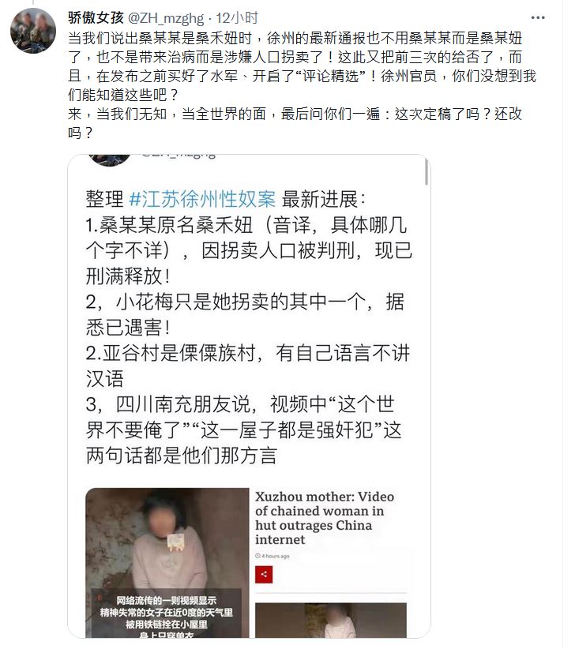The width and height of the screenshot is (575, 649).
Task: Click the video caption 网络流传的一则视频显示
Action: (x=166, y=600)
